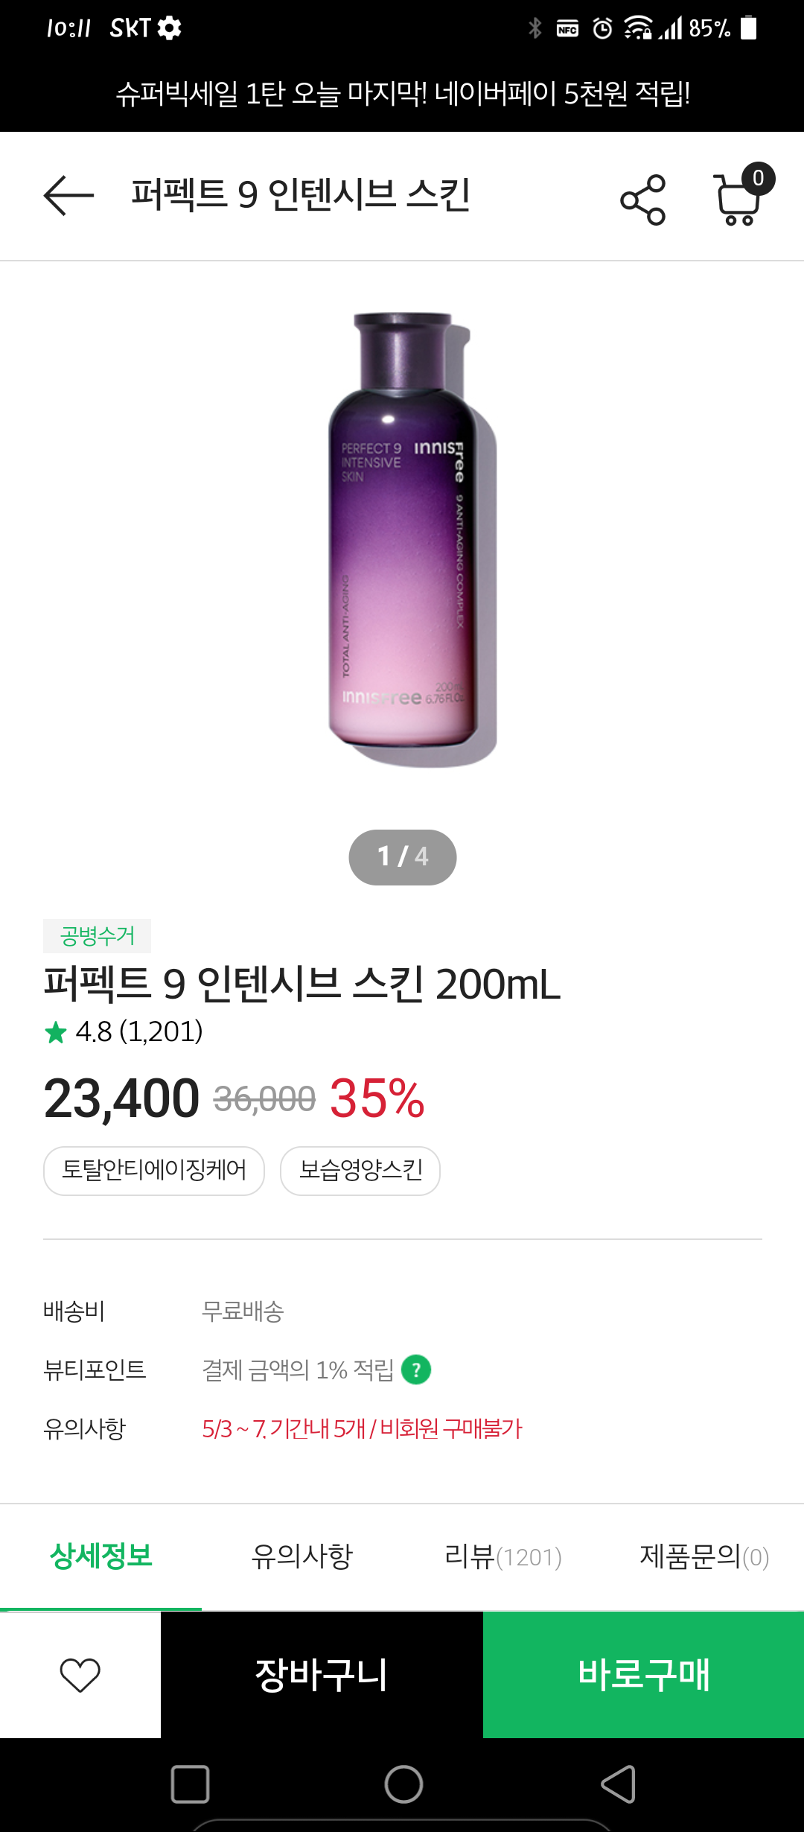Select the 보습영양스킨 tag
Image resolution: width=804 pixels, height=1832 pixels.
coord(360,1171)
